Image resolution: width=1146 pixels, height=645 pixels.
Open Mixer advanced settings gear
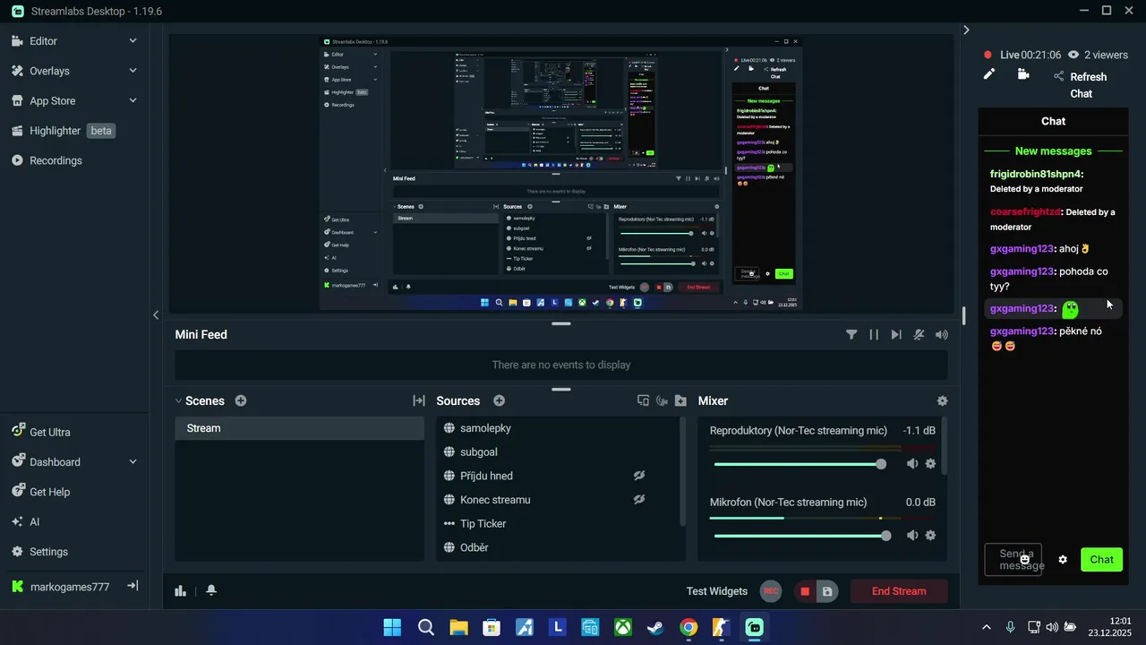tap(942, 401)
